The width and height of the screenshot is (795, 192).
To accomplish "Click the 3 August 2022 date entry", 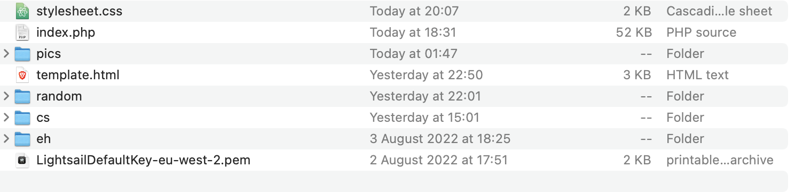I will pyautogui.click(x=440, y=139).
